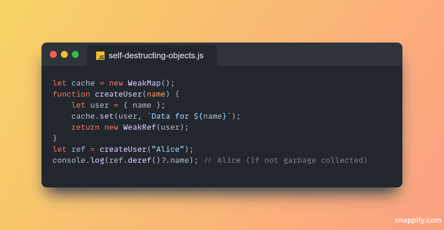Click the createUser function name in declaration

coord(118,94)
